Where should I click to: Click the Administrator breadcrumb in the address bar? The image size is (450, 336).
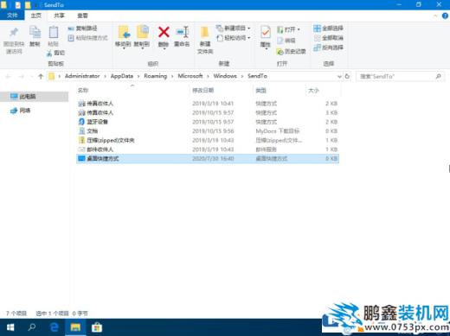(82, 76)
